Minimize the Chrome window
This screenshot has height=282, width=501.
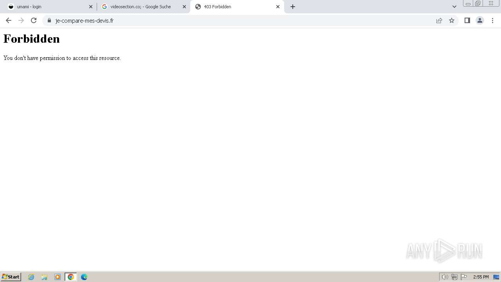[468, 4]
